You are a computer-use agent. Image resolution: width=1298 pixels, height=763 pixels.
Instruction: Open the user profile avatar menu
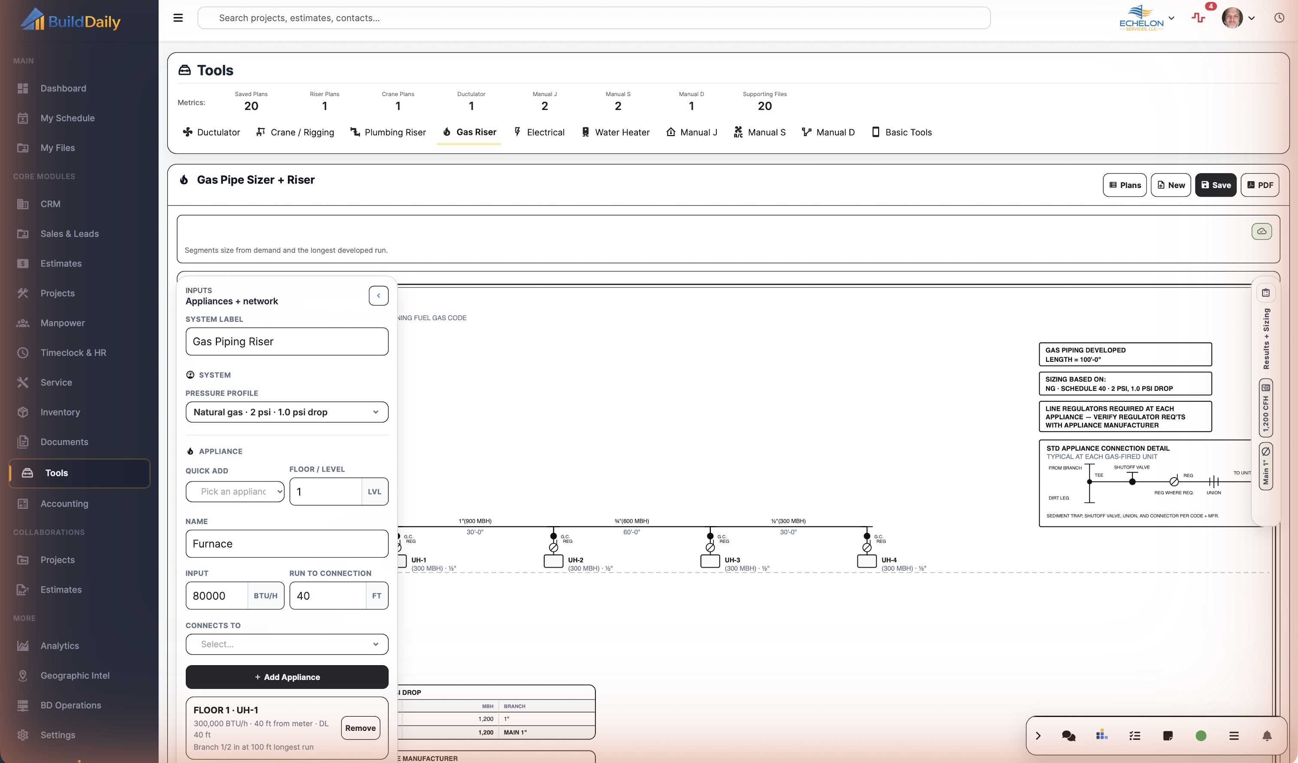click(1238, 18)
